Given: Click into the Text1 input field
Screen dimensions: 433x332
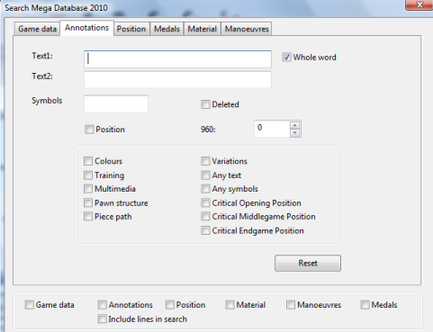Looking at the screenshot, I should (177, 59).
